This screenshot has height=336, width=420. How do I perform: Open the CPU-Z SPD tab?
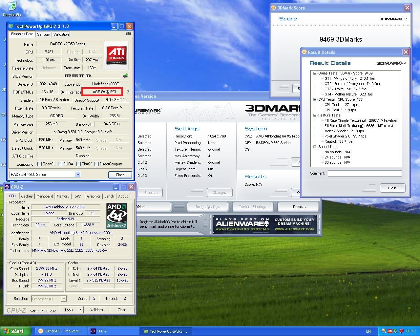click(78, 196)
